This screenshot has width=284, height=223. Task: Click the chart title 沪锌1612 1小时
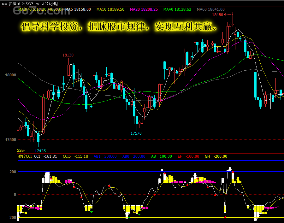pos(33,4)
